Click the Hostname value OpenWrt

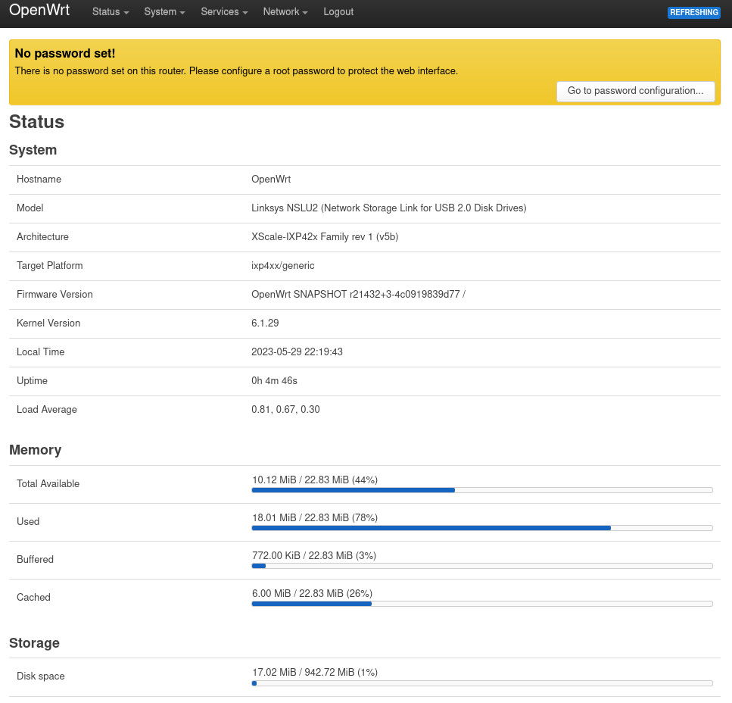(x=271, y=180)
